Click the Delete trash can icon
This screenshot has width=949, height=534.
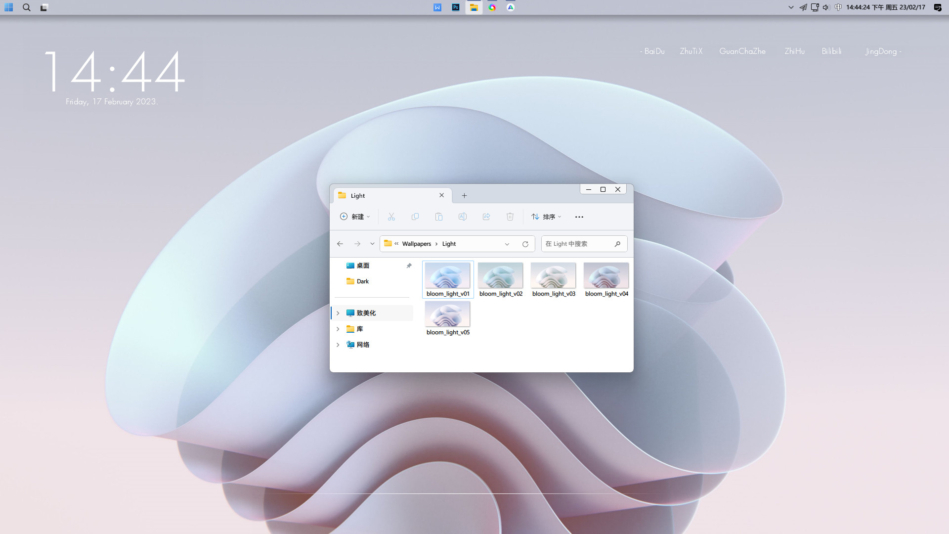tap(510, 217)
